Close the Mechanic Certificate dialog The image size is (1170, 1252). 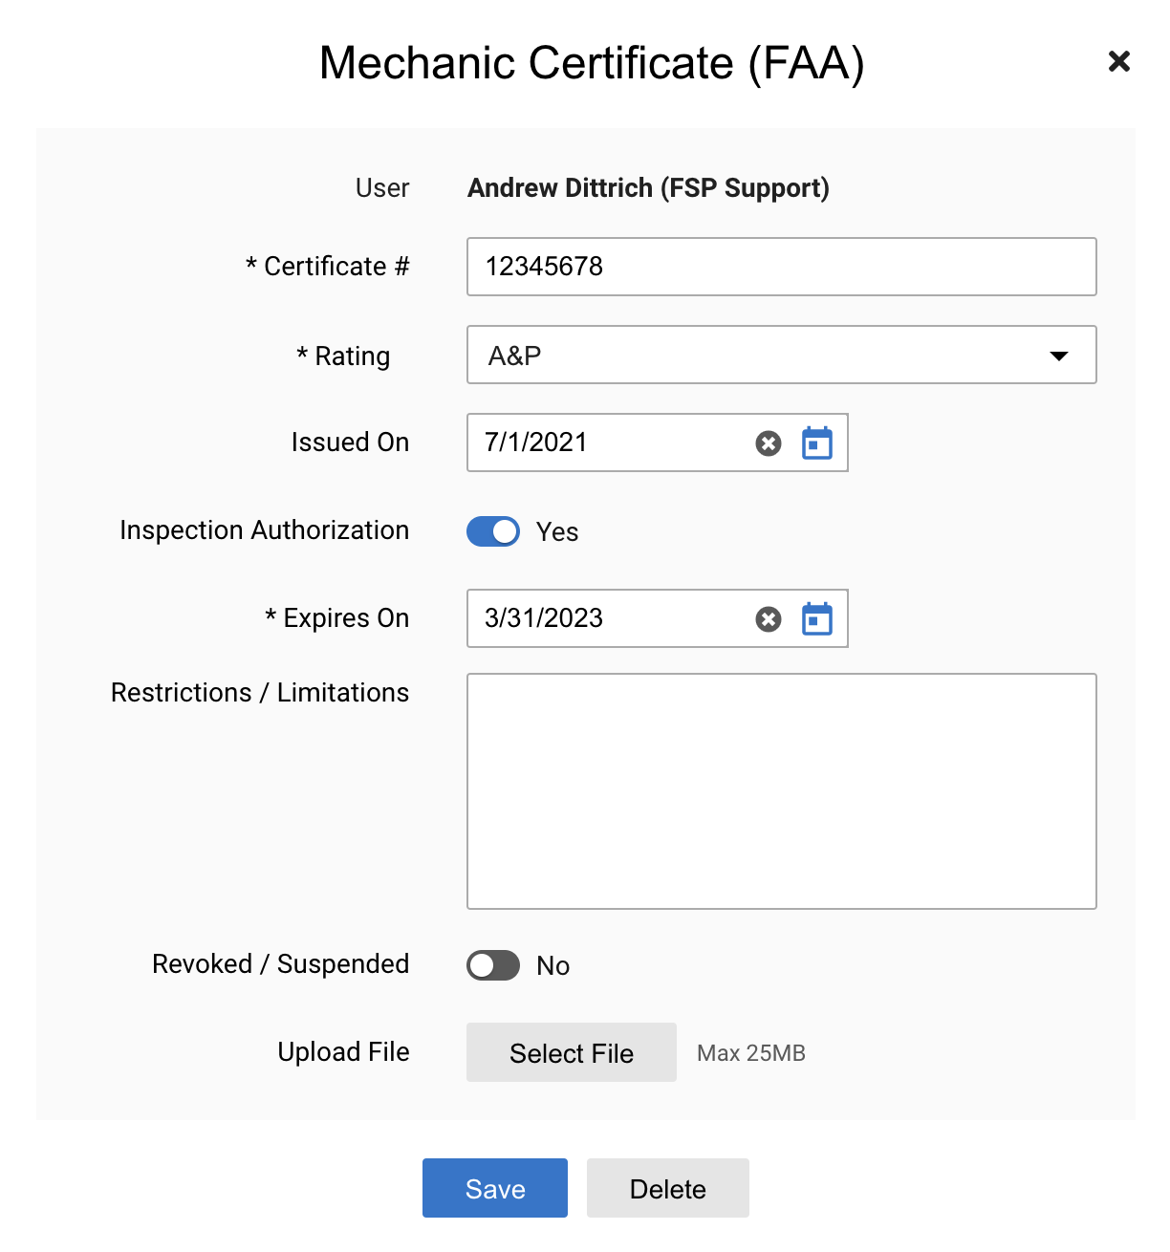tap(1118, 62)
